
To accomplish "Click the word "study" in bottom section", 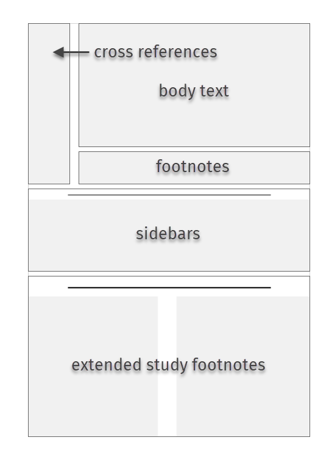I will pos(167,366).
